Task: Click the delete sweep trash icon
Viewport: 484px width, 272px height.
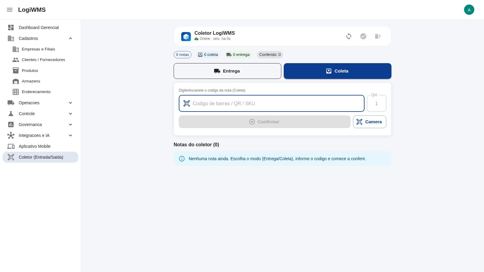Action: 378,36
